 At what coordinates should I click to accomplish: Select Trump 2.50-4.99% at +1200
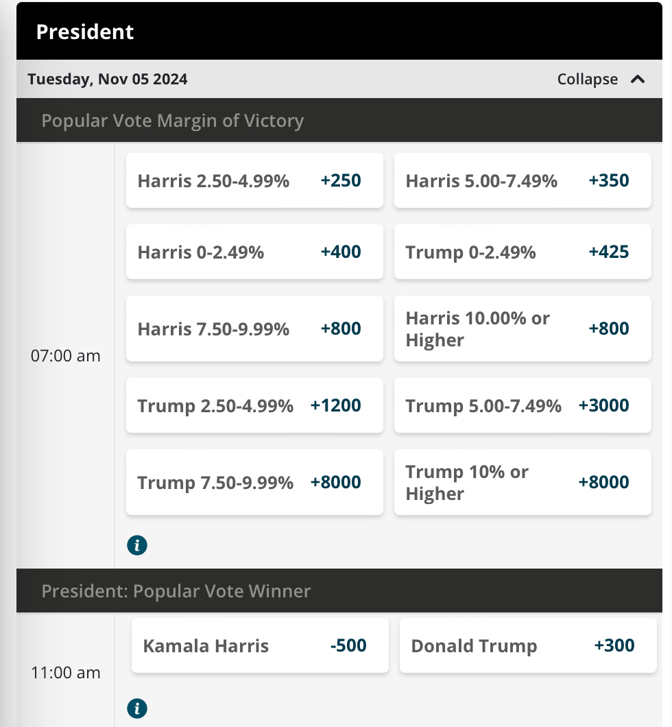pyautogui.click(x=254, y=405)
